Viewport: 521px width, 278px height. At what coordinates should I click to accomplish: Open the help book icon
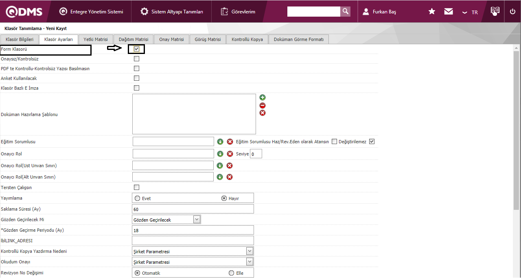[x=495, y=11]
